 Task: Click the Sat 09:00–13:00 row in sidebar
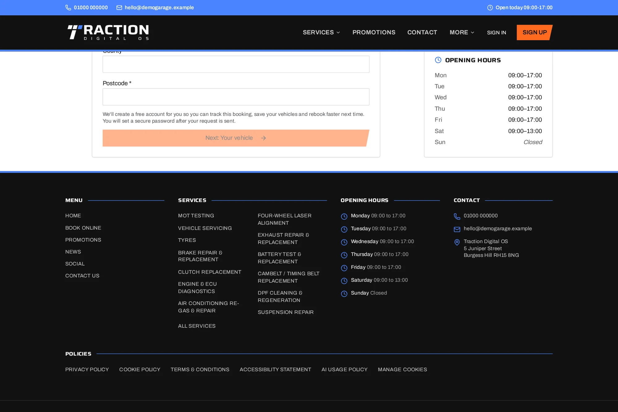pos(488,131)
